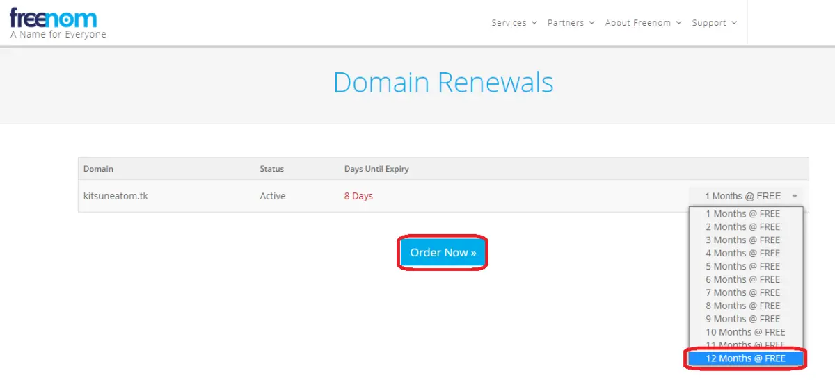835x380 pixels.
Task: Open the About Freenom menu
Action: (x=643, y=23)
